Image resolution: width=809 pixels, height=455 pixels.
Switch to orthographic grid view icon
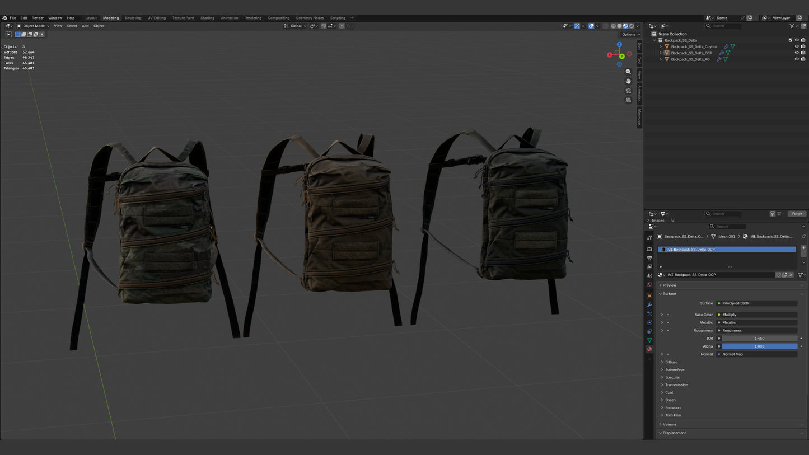coord(628,100)
